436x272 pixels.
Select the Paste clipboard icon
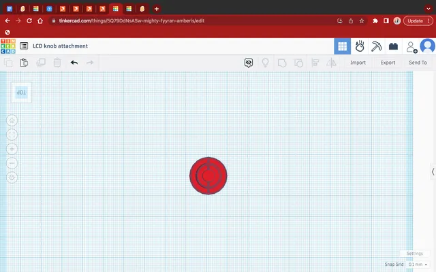(24, 63)
